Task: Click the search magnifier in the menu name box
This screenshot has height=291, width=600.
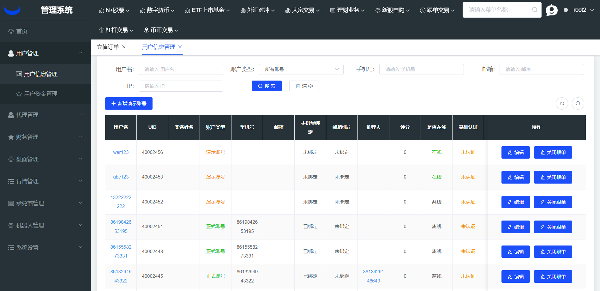Action: (x=535, y=10)
